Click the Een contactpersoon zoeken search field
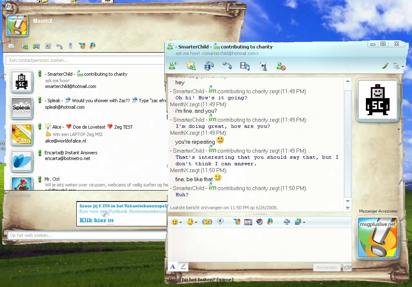 coord(84,60)
